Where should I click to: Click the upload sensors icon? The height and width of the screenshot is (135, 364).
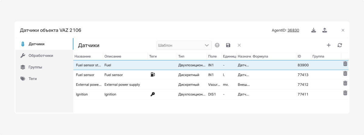pos(325,30)
